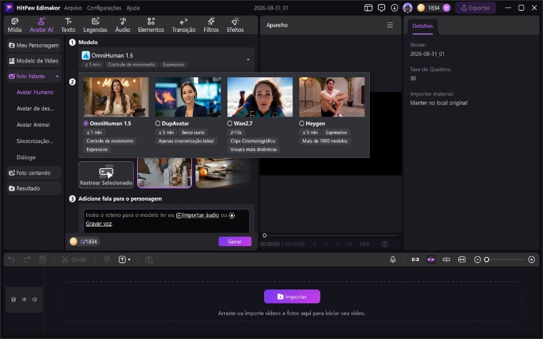This screenshot has width=543, height=339.
Task: Click the redo arrow in timeline toolbar
Action: [26, 260]
